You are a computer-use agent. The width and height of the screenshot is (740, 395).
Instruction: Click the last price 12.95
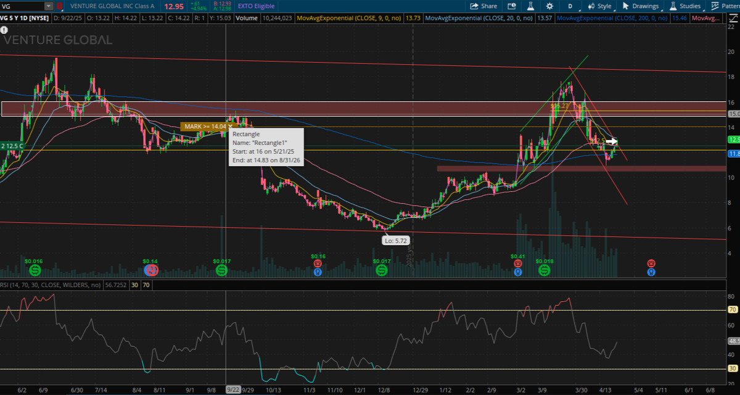coord(174,6)
